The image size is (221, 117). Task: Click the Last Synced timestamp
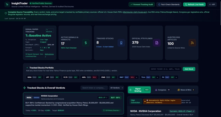point(15,19)
